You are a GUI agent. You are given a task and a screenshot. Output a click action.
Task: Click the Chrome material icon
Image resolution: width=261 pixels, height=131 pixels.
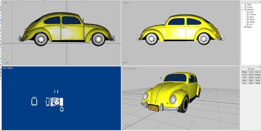tap(248, 14)
